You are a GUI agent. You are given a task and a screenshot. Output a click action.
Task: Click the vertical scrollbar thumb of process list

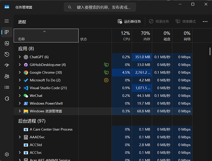pyautogui.click(x=210, y=51)
